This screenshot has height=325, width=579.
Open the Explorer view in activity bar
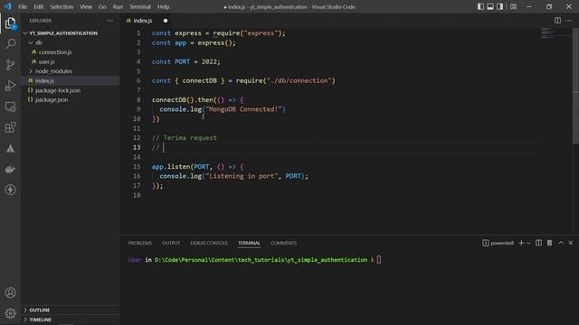coord(10,23)
